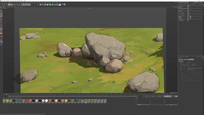Switch to Modeling Axis tab in Attributes
The image size is (204, 115).
pyautogui.click(x=181, y=59)
